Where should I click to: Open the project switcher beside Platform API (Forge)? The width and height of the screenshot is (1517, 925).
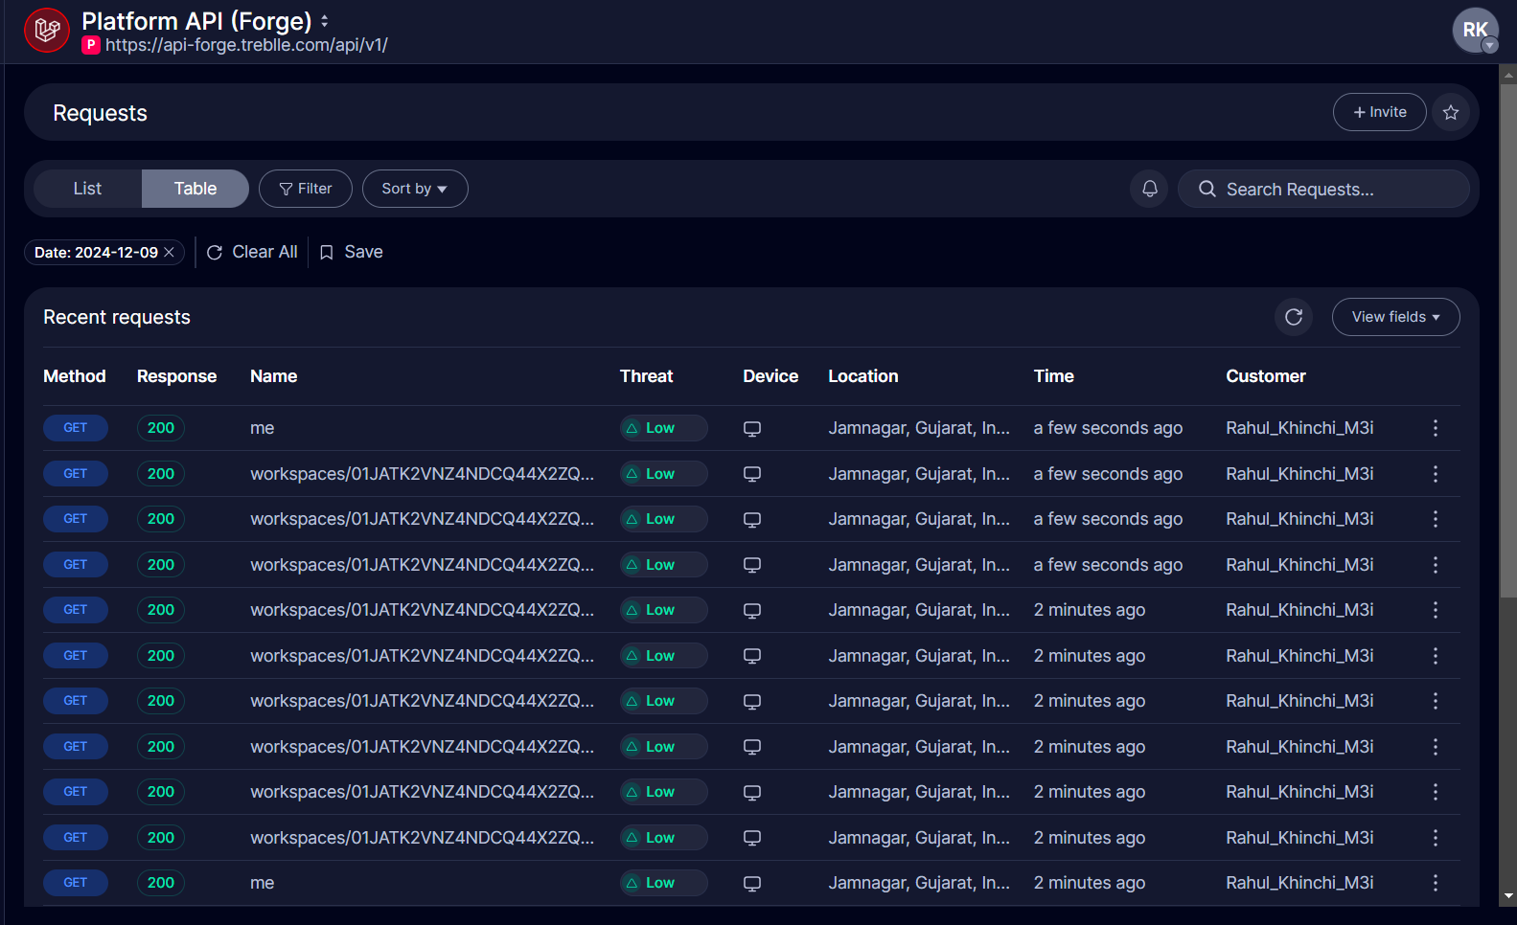[x=325, y=21]
